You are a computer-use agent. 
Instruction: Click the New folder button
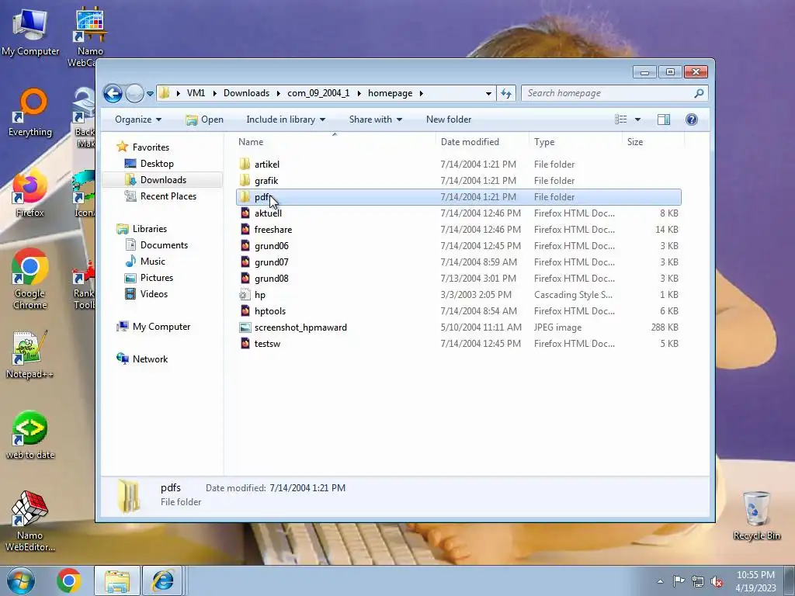449,120
